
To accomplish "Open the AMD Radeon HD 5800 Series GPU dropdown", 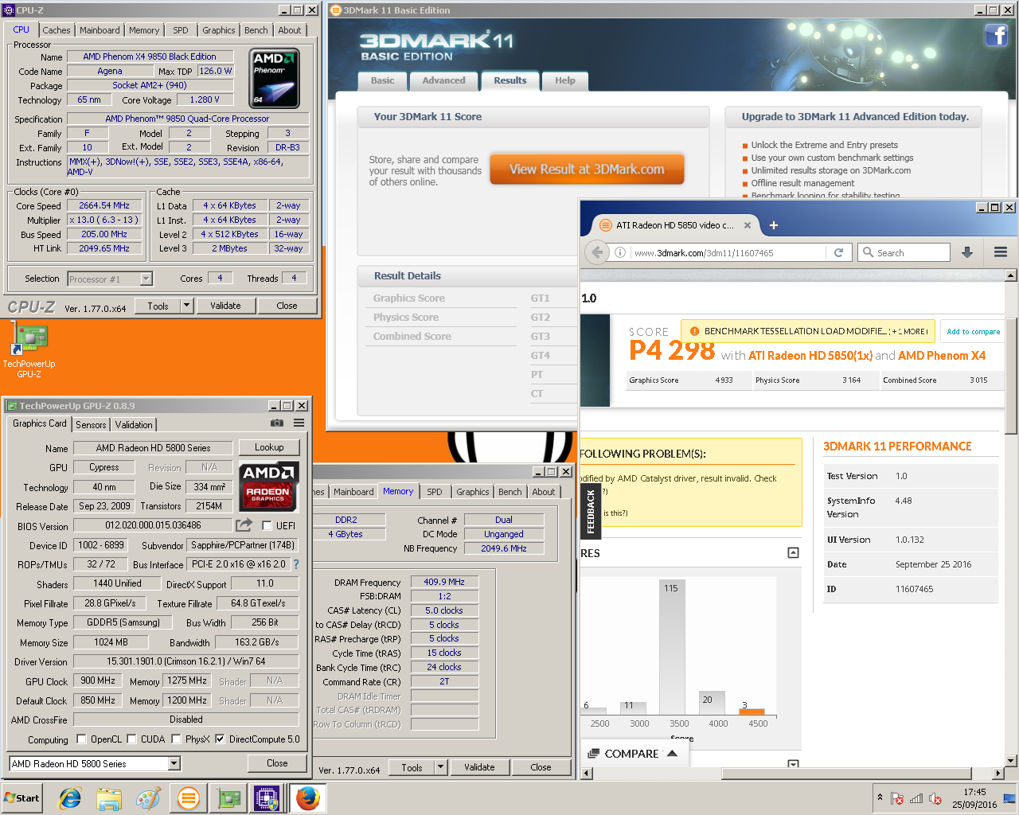I will coord(174,763).
